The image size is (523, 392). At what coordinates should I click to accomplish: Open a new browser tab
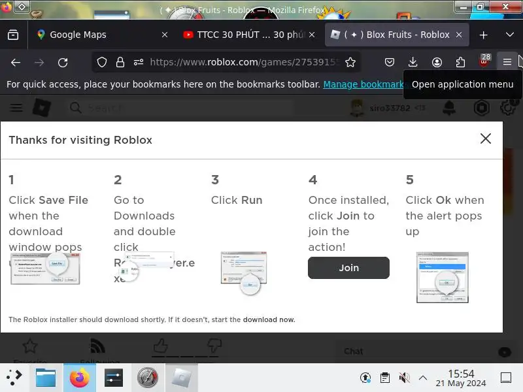pos(483,35)
